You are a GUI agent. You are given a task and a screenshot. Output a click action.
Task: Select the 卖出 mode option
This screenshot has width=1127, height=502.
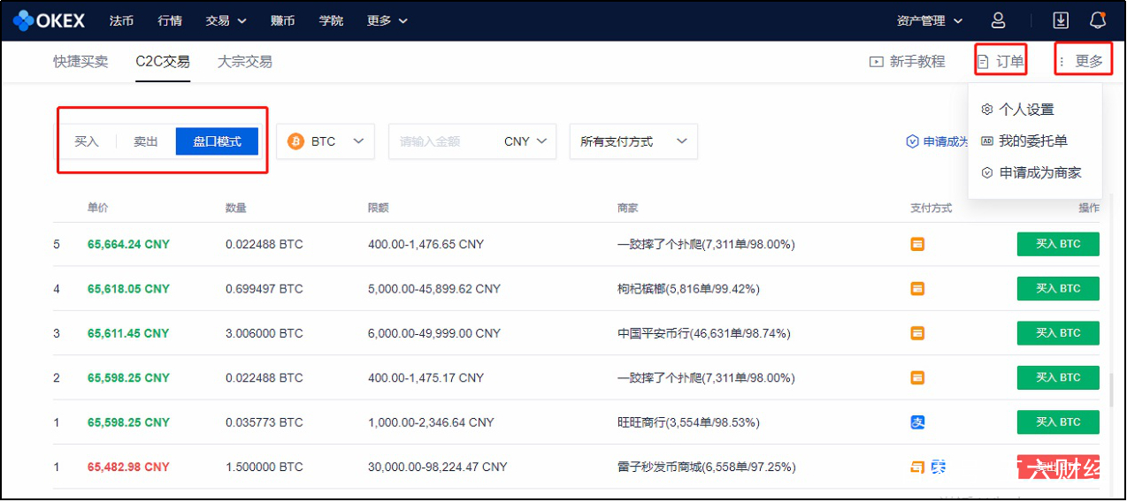pyautogui.click(x=146, y=141)
